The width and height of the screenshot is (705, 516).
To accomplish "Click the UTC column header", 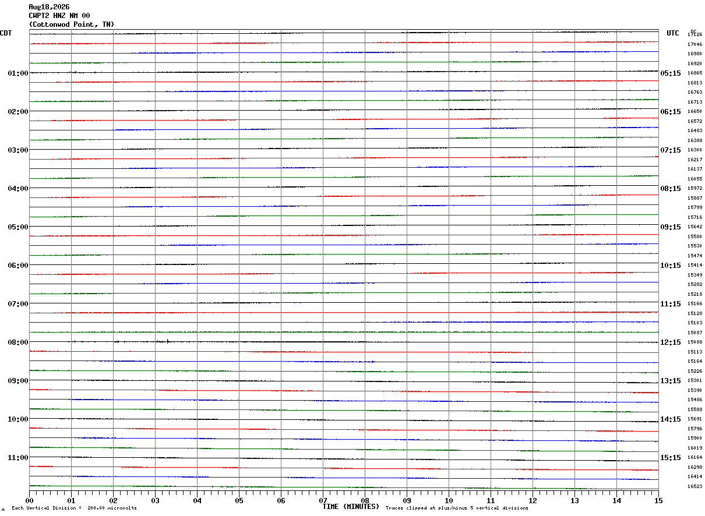I will pyautogui.click(x=673, y=33).
